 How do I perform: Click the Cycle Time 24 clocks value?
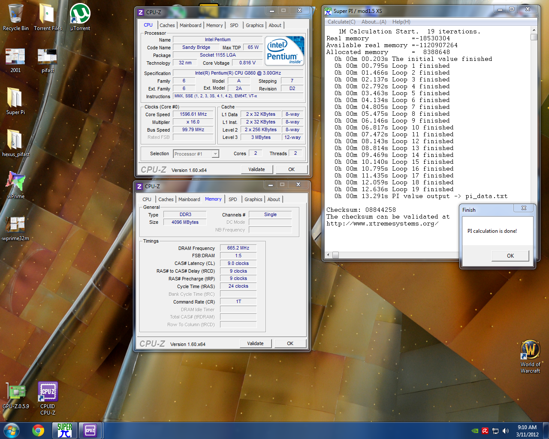click(238, 286)
